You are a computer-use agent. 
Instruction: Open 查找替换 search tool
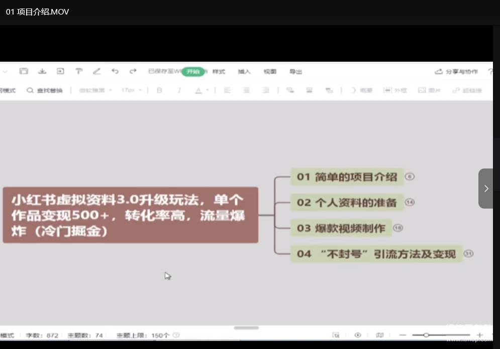(45, 90)
